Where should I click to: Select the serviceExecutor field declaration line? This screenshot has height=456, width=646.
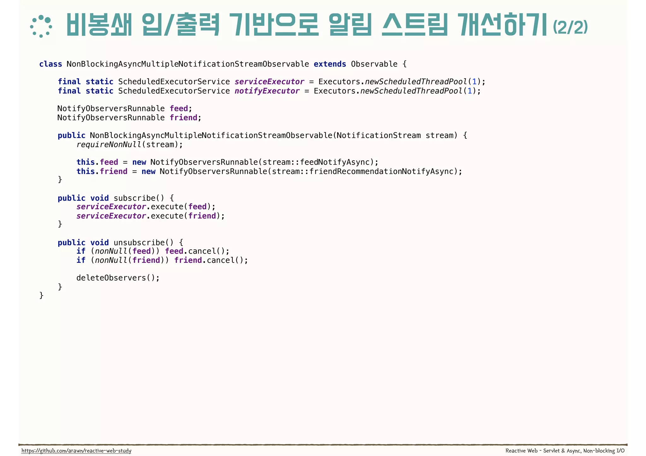coord(272,82)
